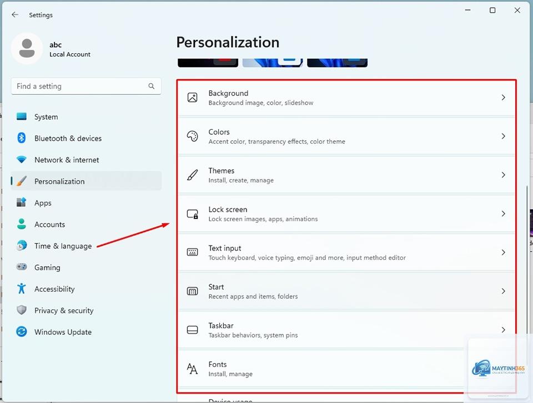Open Accounts category

(x=87, y=224)
